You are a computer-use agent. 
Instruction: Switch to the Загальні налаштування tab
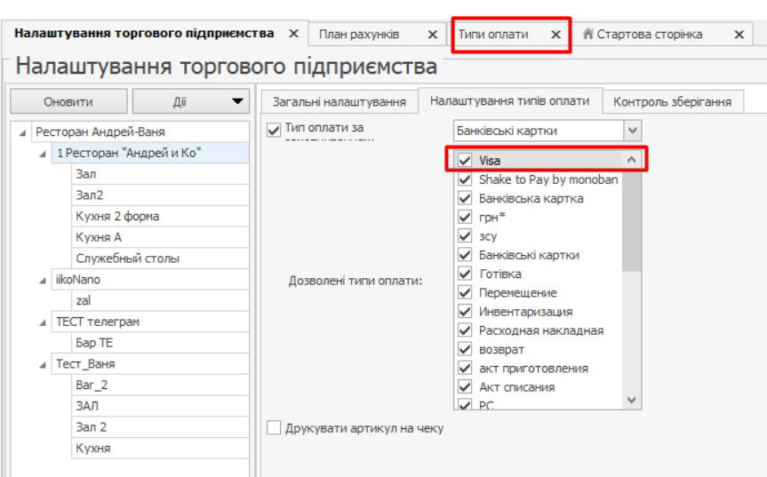339,102
